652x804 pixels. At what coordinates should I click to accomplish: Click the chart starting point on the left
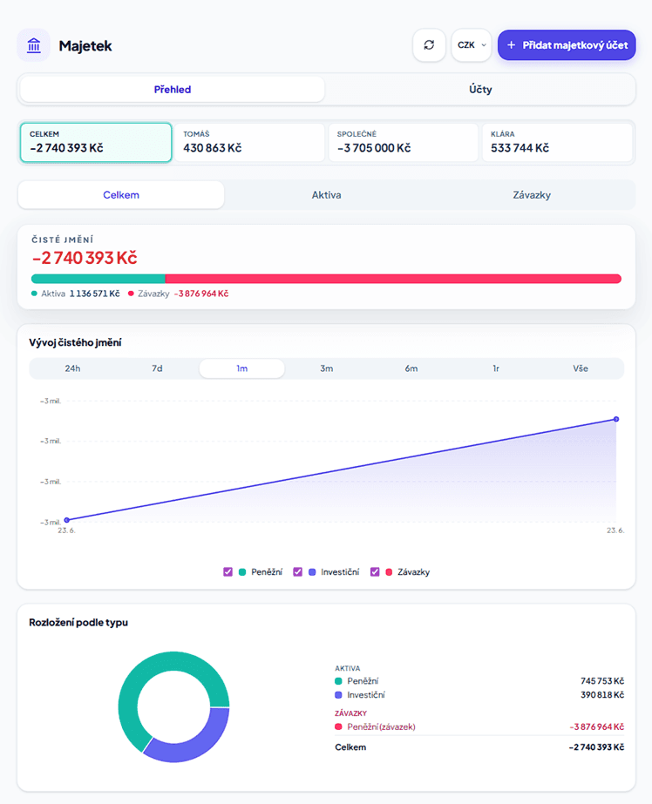tap(67, 520)
